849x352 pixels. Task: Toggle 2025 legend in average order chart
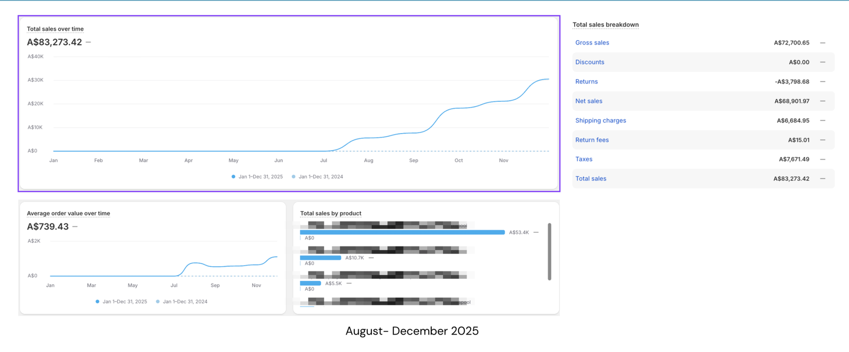pos(98,302)
